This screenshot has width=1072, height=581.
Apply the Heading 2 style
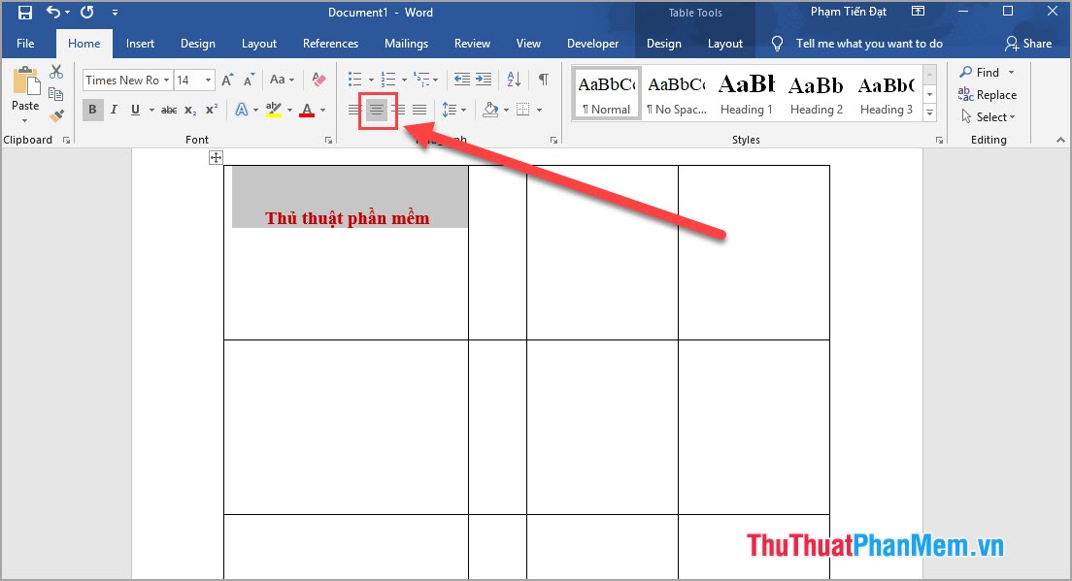coord(817,93)
